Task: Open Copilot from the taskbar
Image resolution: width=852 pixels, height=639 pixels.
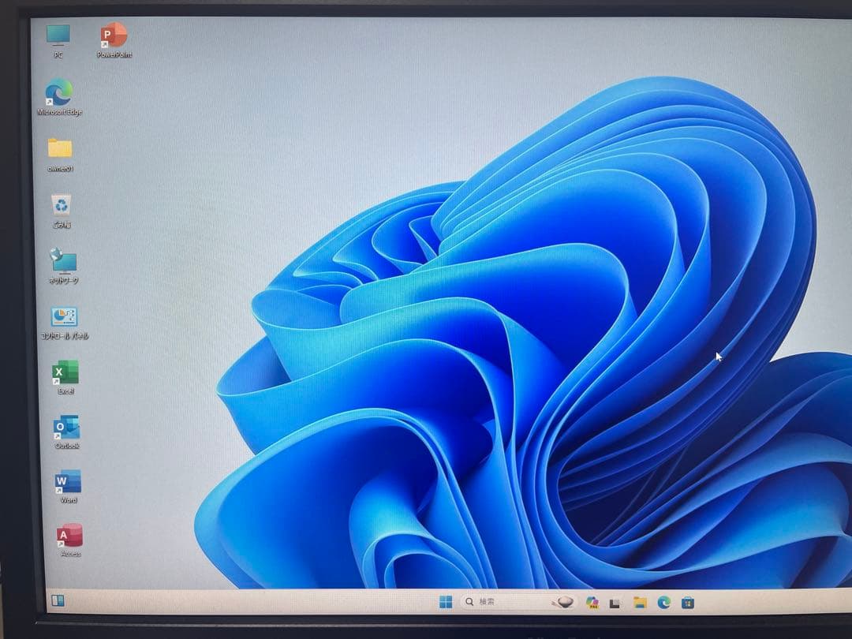Action: [x=592, y=603]
